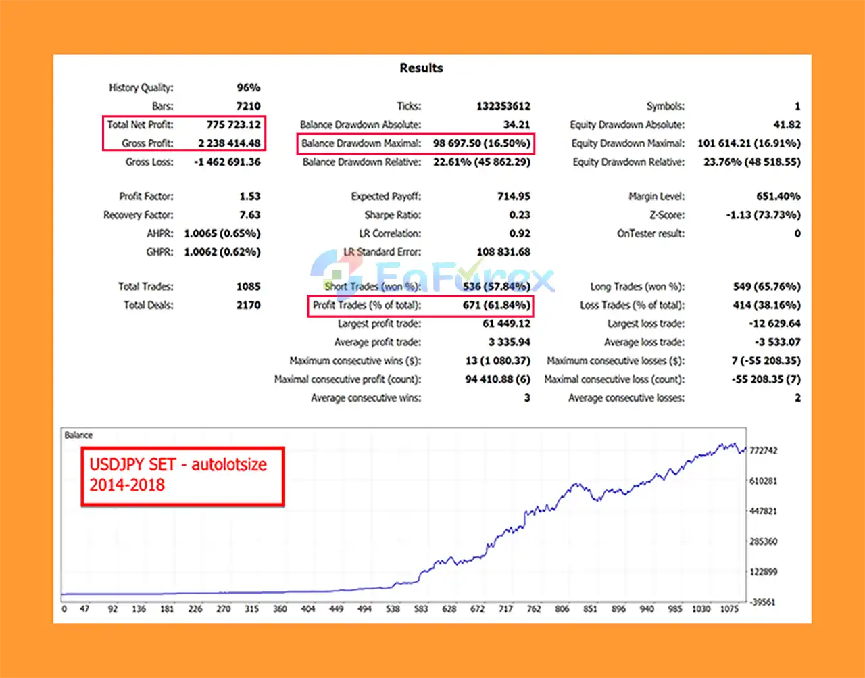Click the Gross Profit value 2 238 414.48
865x678 pixels.
click(228, 143)
